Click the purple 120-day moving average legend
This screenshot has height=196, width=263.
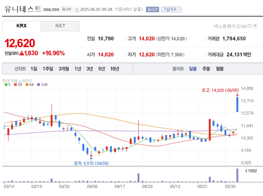coord(42,85)
